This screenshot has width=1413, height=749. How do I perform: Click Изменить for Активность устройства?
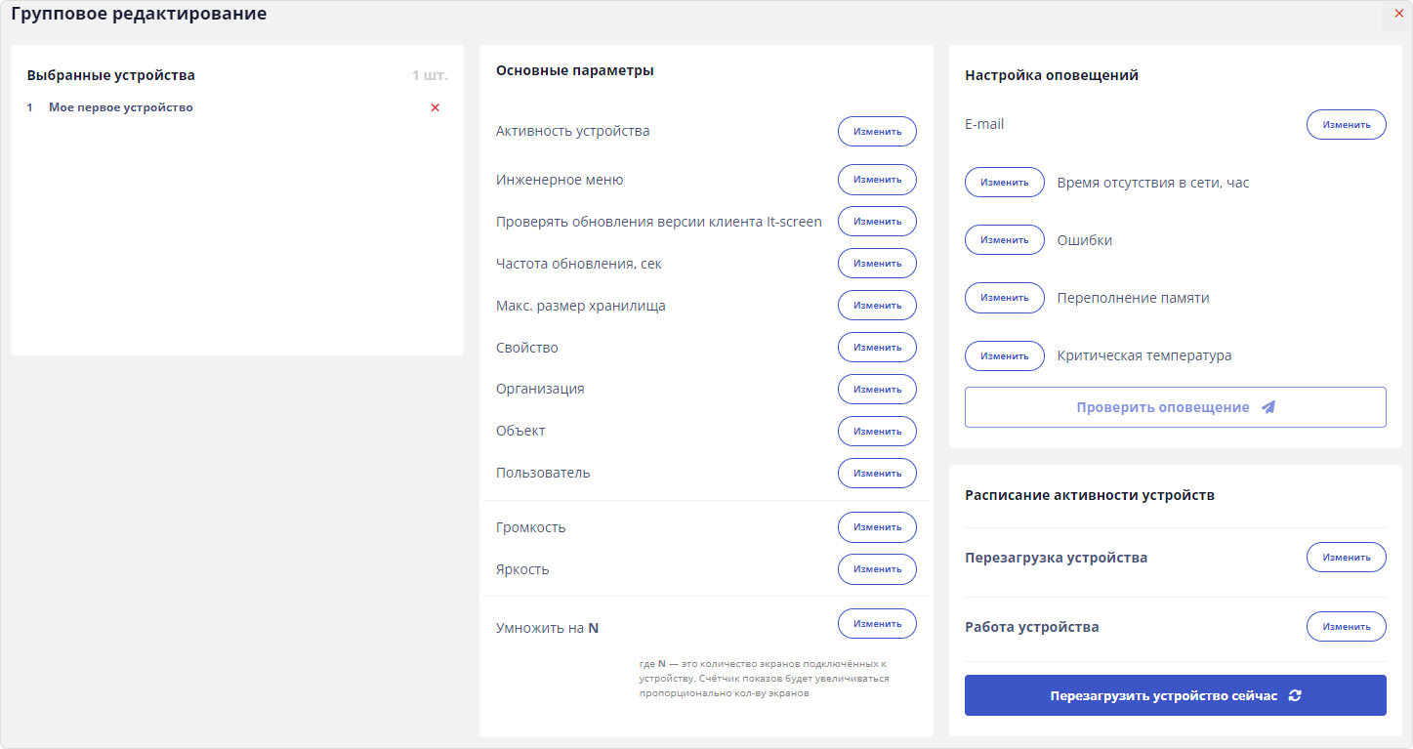click(x=877, y=131)
